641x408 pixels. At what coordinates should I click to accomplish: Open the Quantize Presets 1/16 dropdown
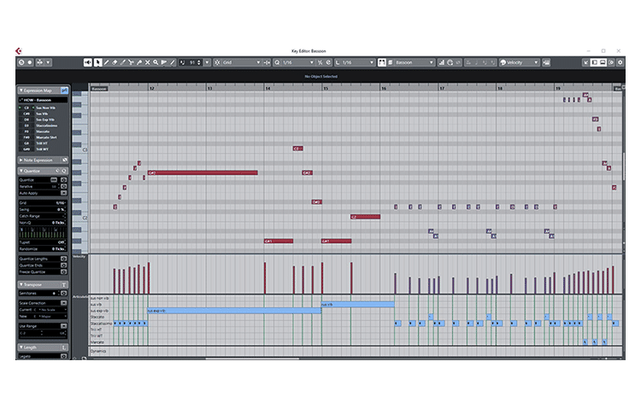[298, 62]
